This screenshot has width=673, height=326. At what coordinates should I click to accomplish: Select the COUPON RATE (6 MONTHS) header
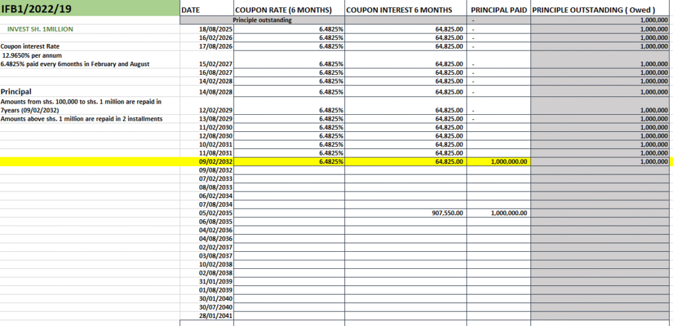tap(283, 10)
